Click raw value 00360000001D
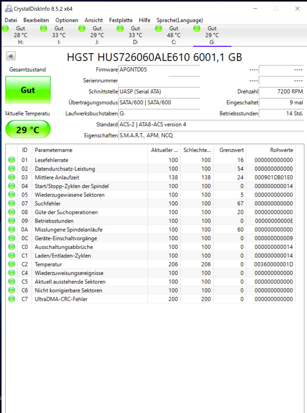This screenshot has height=413, width=307. tap(274, 264)
